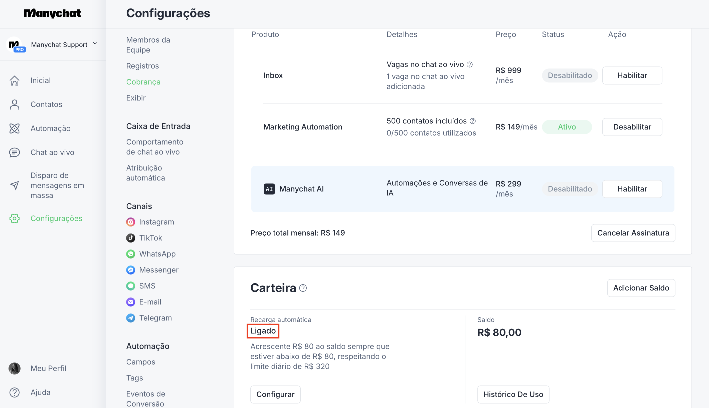Screen dimensions: 709x408
Task: Open Instagram channel settings
Action: [x=156, y=222]
